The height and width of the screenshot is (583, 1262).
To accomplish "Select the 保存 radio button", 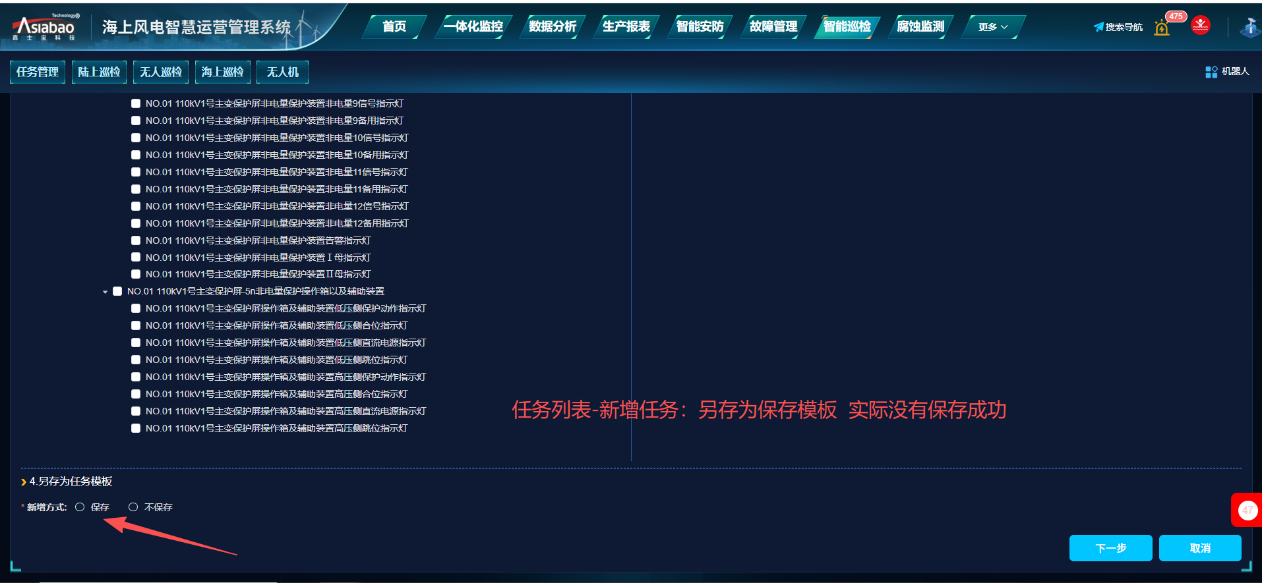I will (80, 507).
